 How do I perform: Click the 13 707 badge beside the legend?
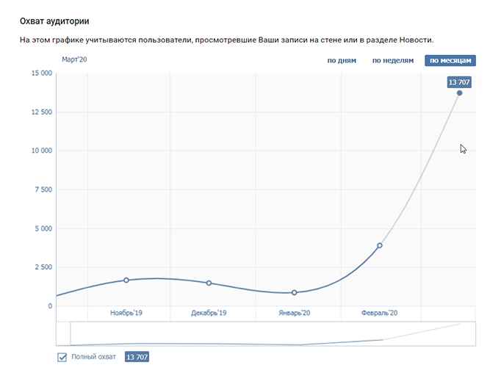click(137, 357)
